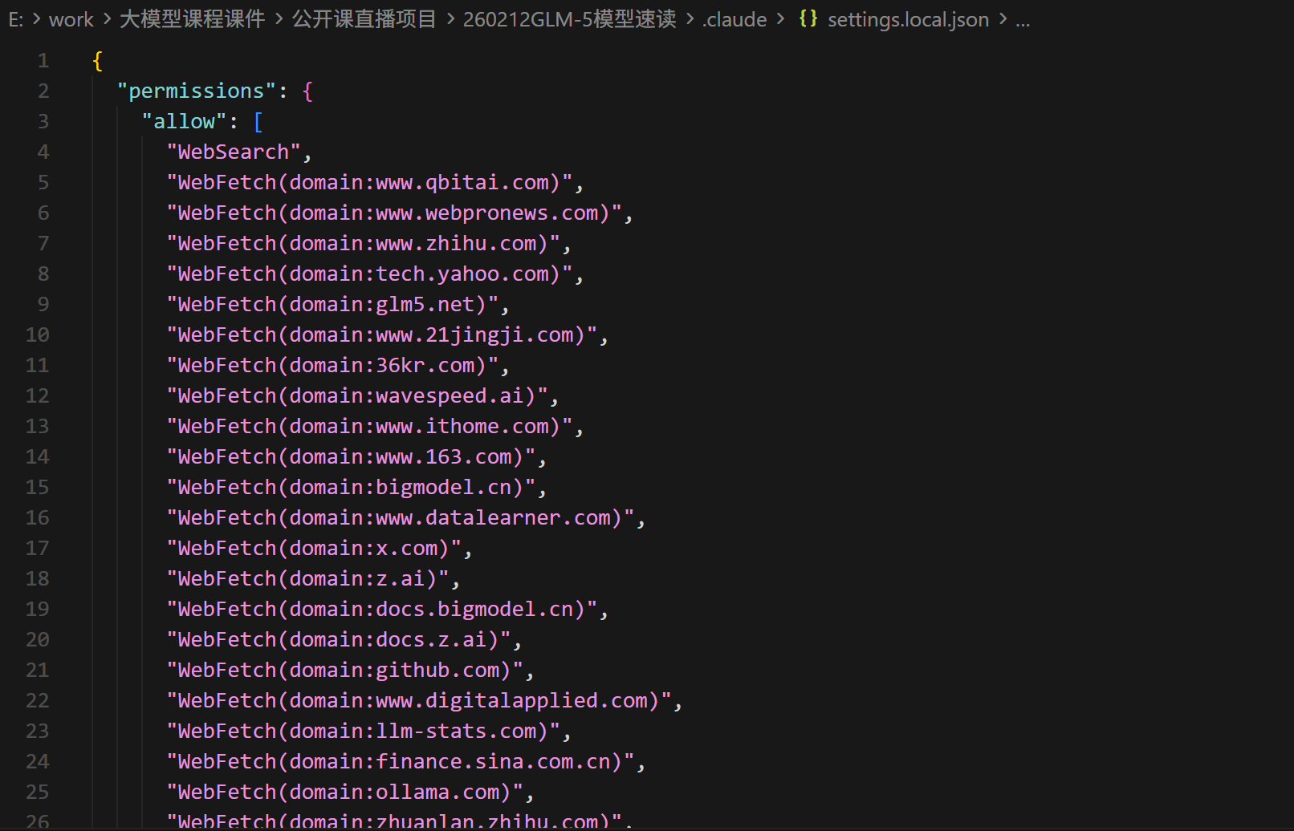1294x831 pixels.
Task: Click the "permissions" key text
Action: click(x=197, y=91)
